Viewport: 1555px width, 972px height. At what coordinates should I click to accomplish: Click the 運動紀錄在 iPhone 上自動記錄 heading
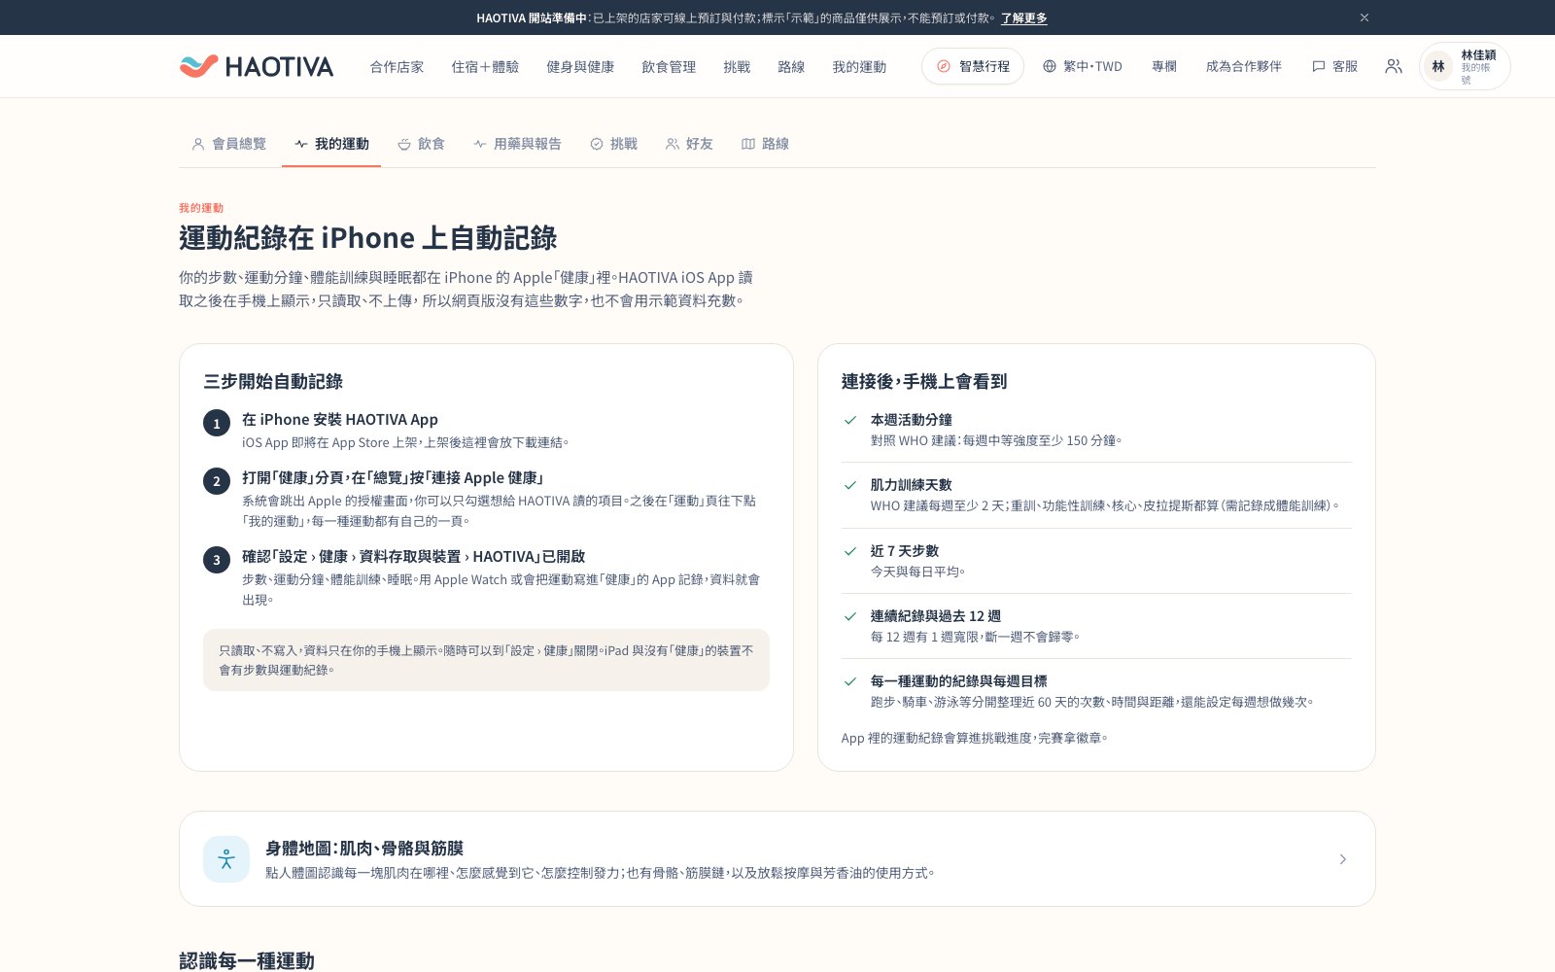click(368, 238)
